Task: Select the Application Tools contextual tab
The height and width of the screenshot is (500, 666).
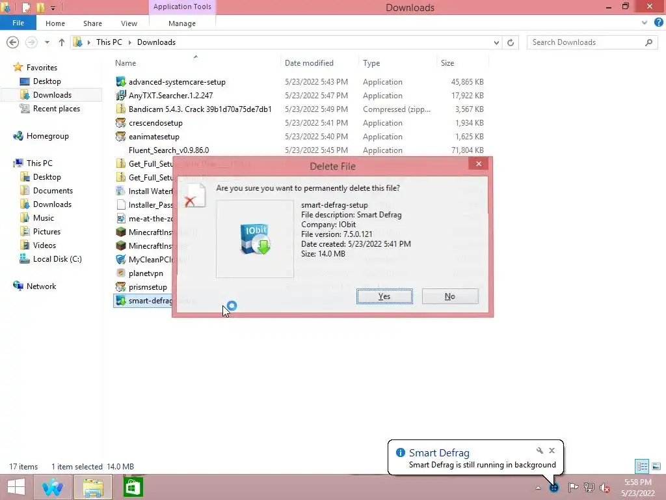Action: (182, 7)
